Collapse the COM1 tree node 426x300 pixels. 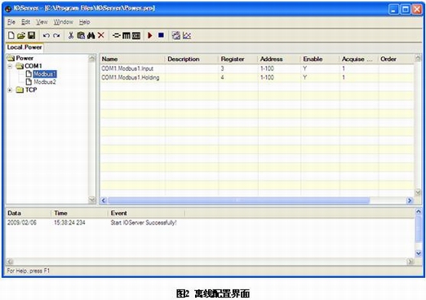tap(10, 66)
